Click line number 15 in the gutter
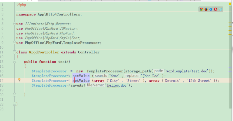Viewport: 233px width, 121px height. pyautogui.click(x=2, y=71)
